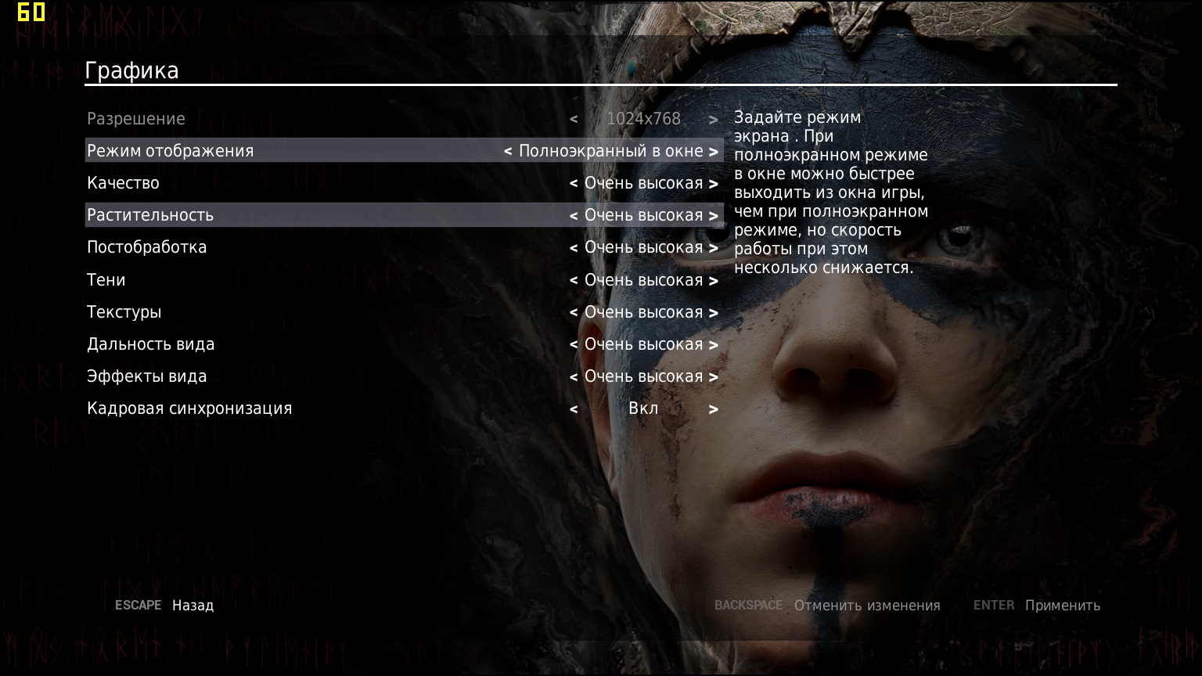The width and height of the screenshot is (1202, 676).
Task: Click the Очень высокая value for Эффекты вида
Action: point(644,376)
